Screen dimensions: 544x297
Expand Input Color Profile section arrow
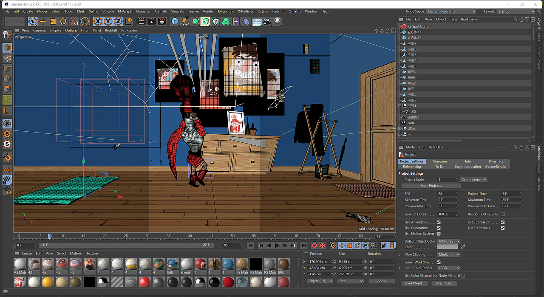coord(400,268)
